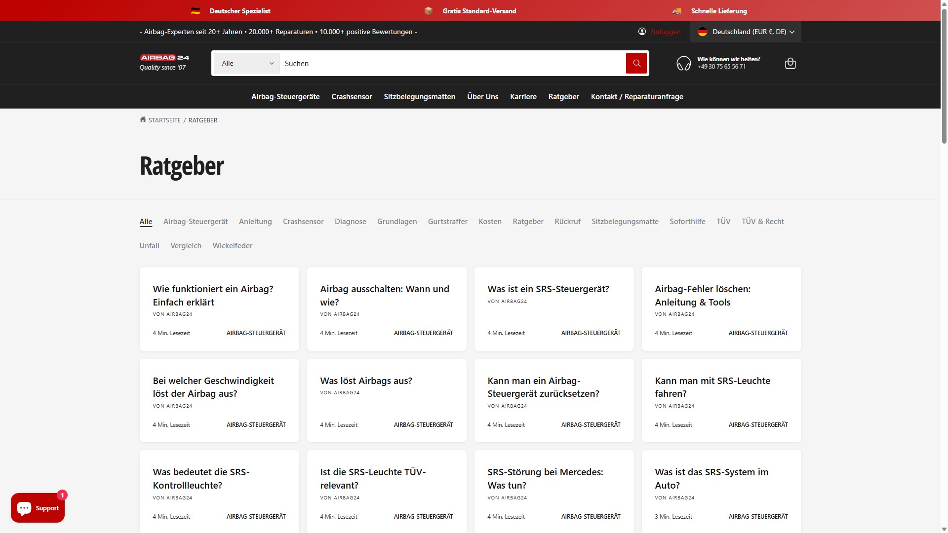Click into the Suchen search field
The height and width of the screenshot is (533, 948).
point(452,63)
